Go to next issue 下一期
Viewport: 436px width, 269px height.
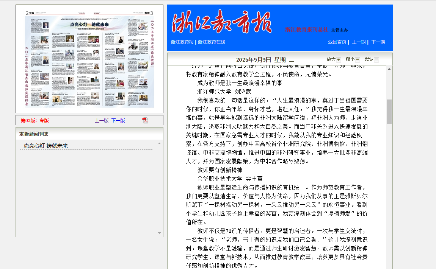[378, 42]
